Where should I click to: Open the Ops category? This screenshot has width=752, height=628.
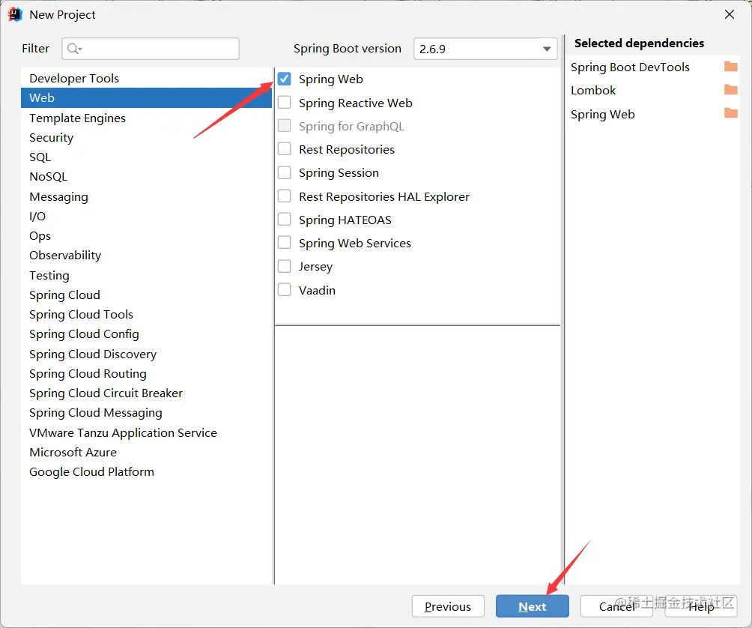pos(146,235)
